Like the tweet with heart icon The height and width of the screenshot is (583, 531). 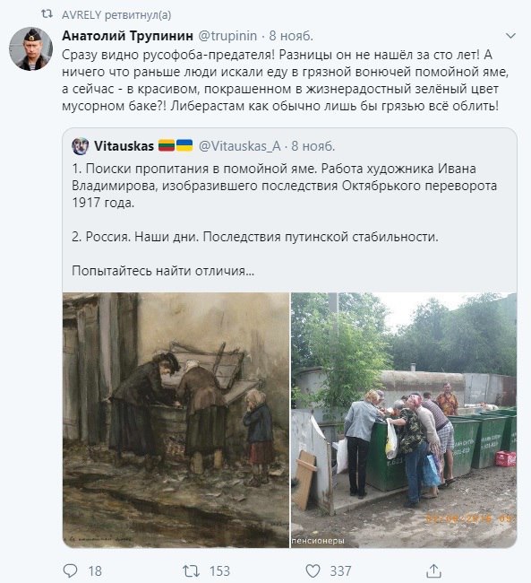(313, 570)
